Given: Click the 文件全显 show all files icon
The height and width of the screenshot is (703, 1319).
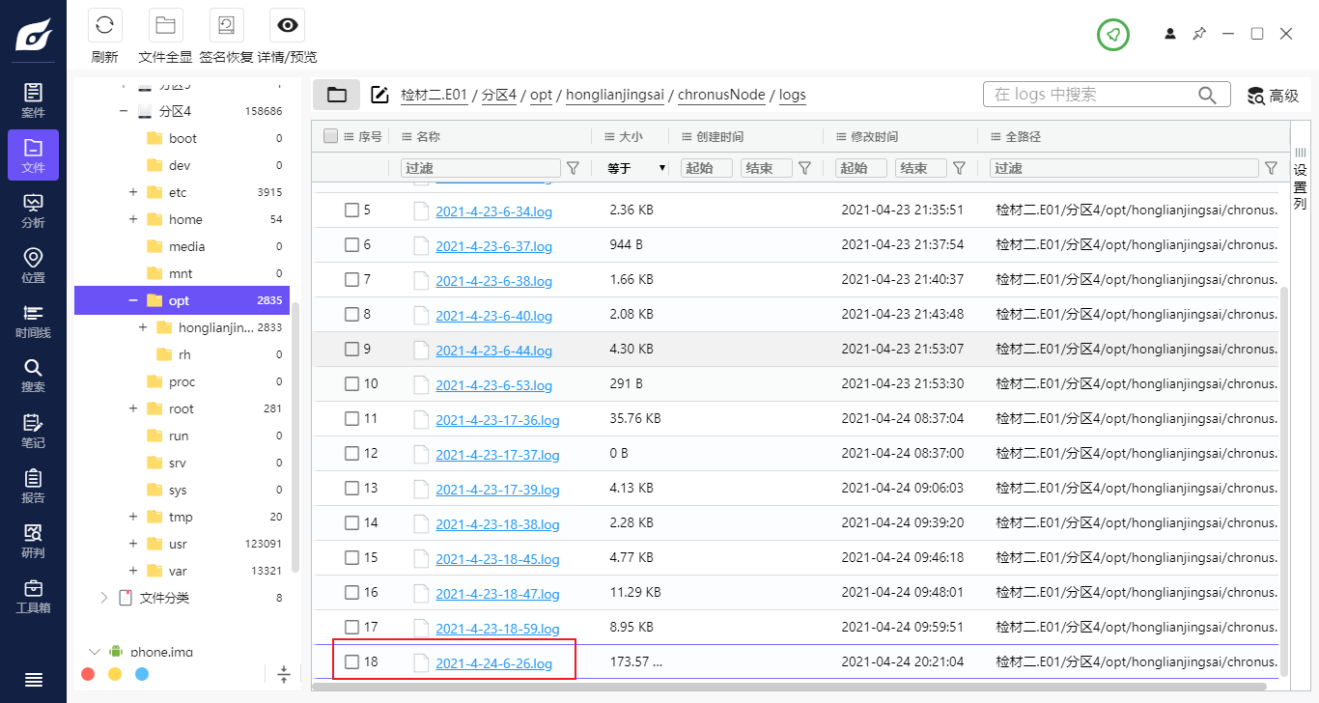Looking at the screenshot, I should coord(165,26).
